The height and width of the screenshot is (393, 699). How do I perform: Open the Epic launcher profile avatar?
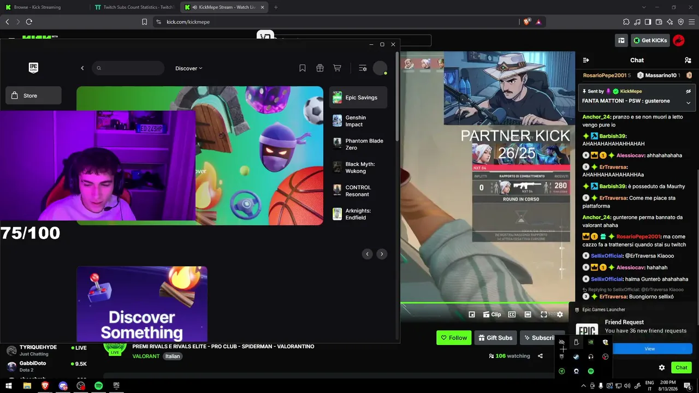click(x=380, y=68)
